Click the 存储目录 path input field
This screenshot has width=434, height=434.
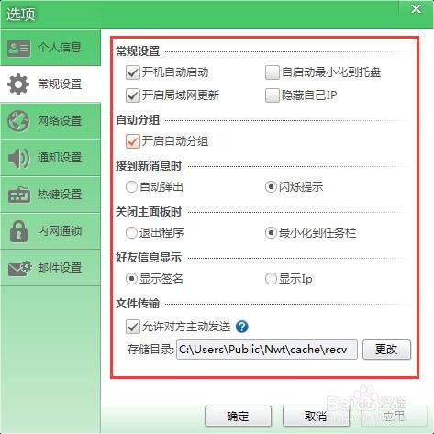(x=267, y=350)
